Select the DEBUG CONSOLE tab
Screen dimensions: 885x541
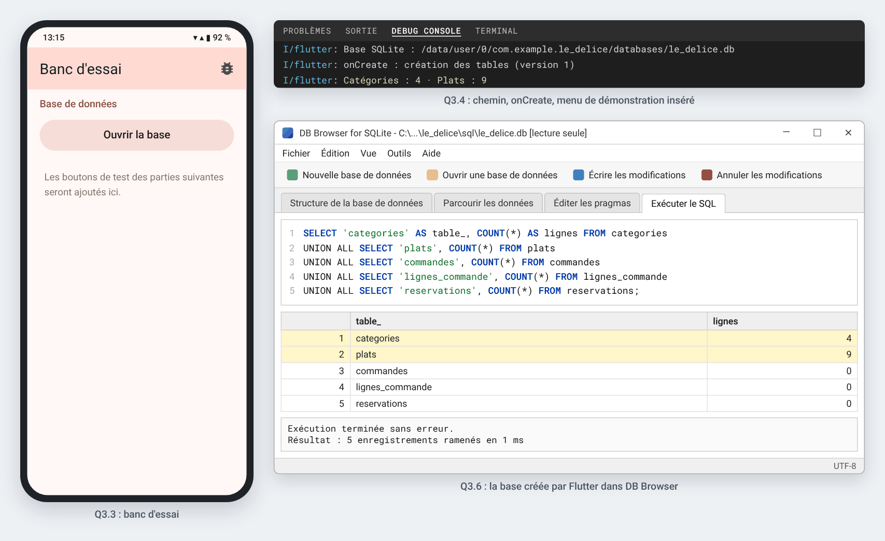[x=426, y=31]
